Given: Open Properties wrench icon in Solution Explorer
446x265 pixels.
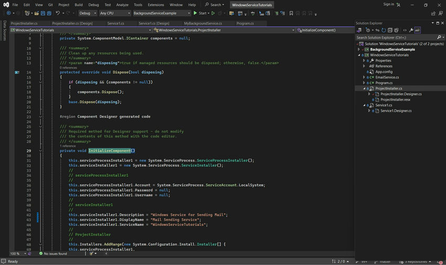Looking at the screenshot, I should (411, 30).
